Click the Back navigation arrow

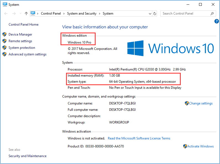(6, 14)
